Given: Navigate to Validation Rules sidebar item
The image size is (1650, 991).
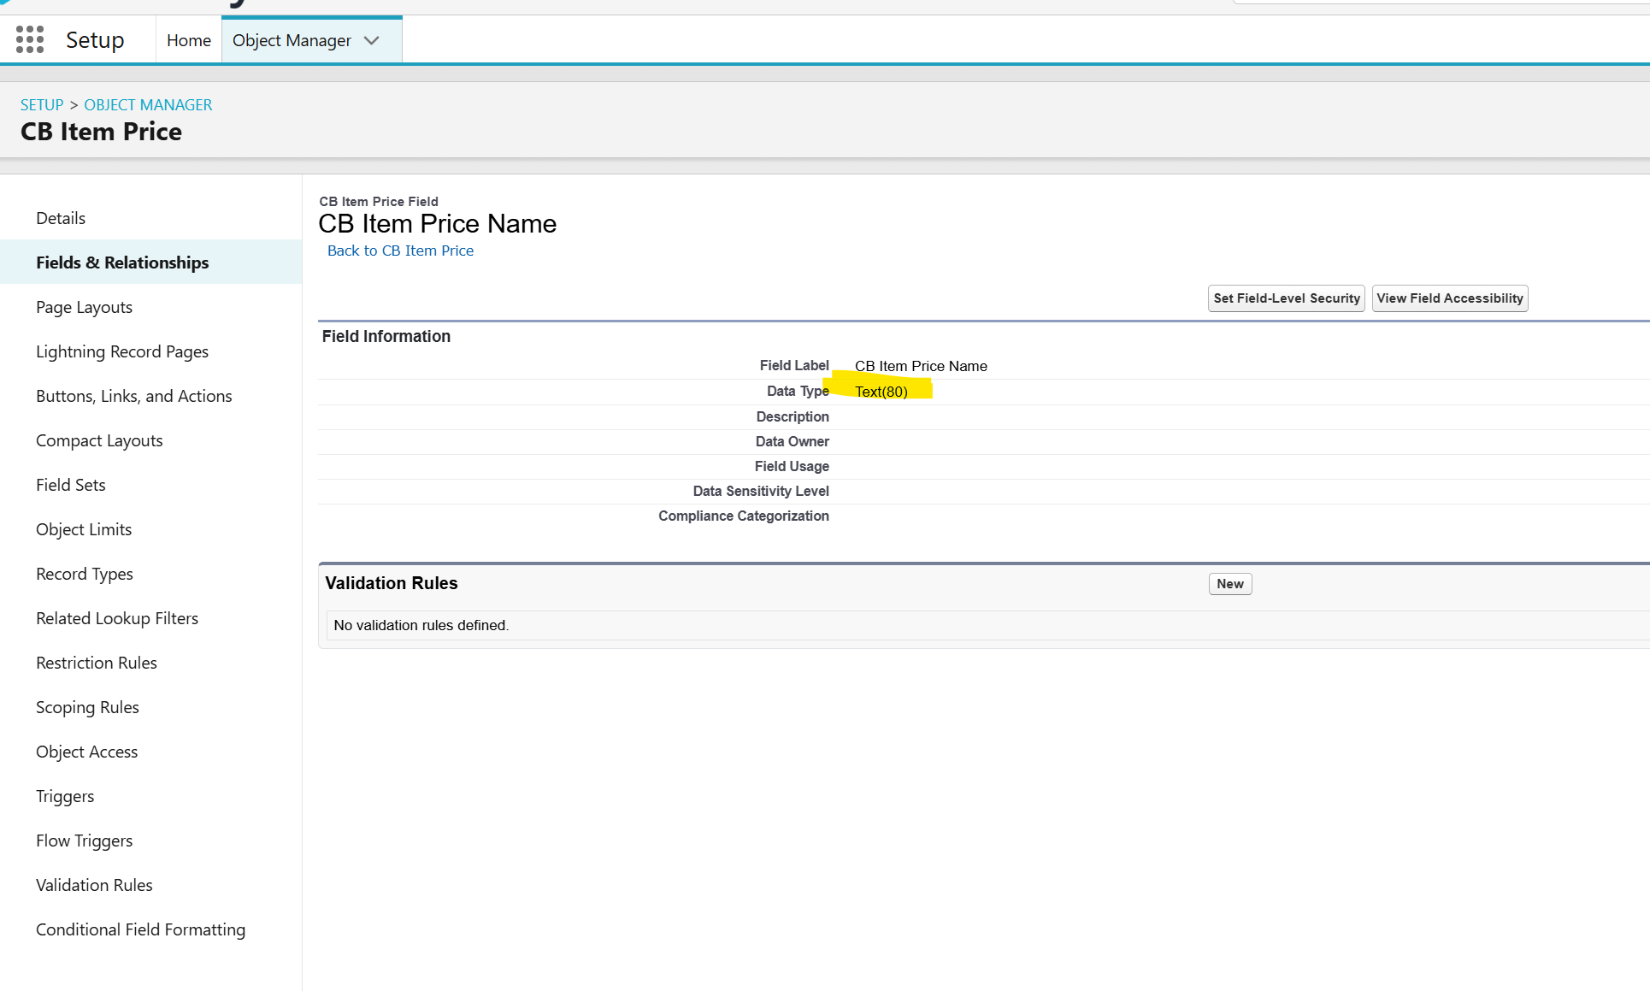Looking at the screenshot, I should click(94, 885).
